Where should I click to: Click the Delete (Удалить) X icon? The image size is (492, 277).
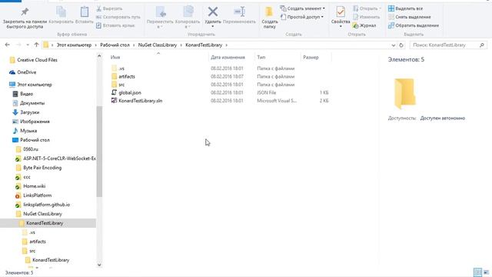213,12
